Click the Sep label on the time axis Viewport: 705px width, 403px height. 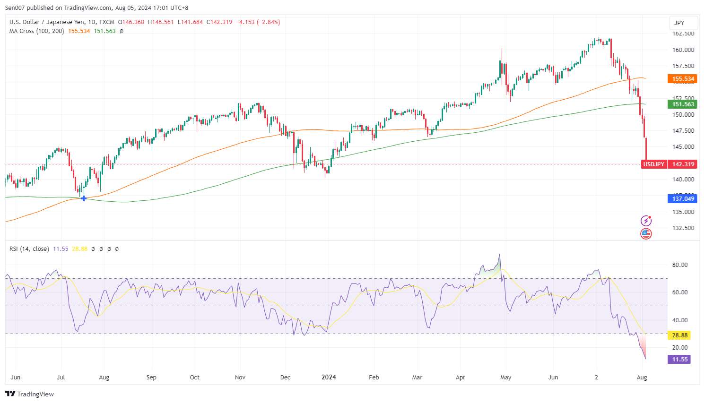coord(151,377)
